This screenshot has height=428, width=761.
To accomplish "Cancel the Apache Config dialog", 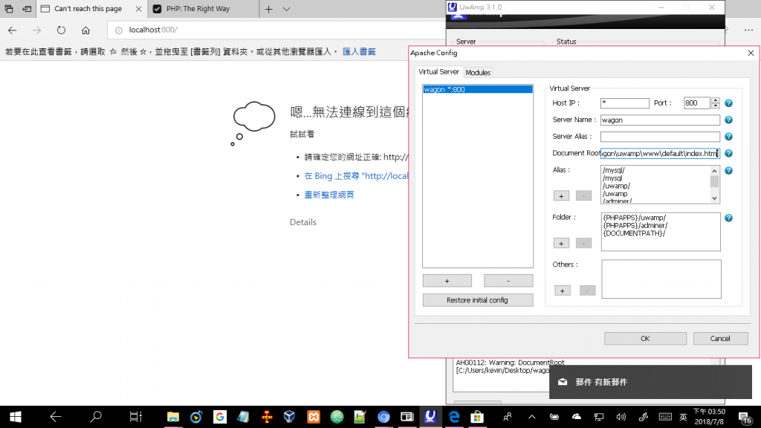I will [x=720, y=338].
